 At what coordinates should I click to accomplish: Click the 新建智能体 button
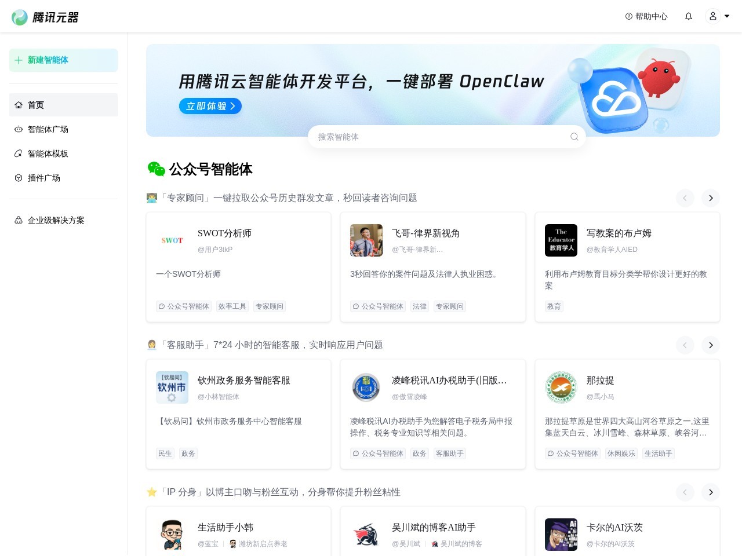point(63,60)
